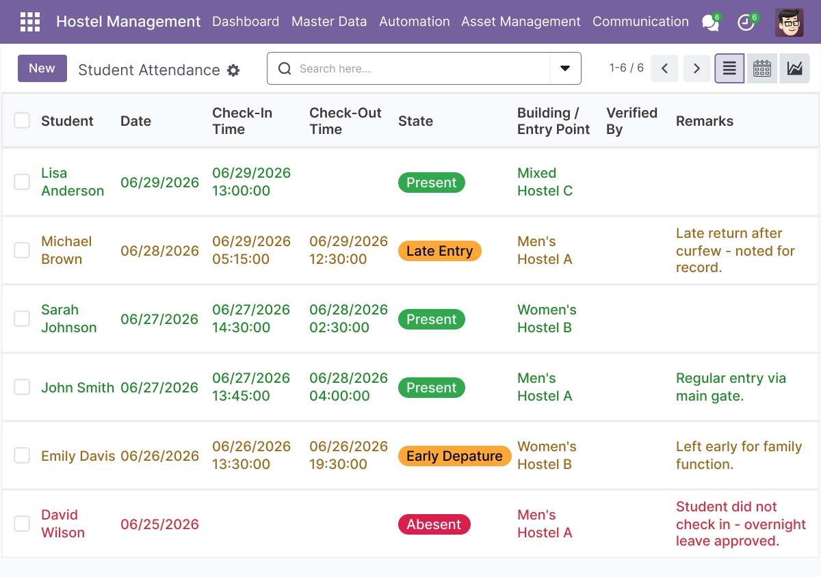Click the remark 'Student did not check in'

[x=741, y=524]
